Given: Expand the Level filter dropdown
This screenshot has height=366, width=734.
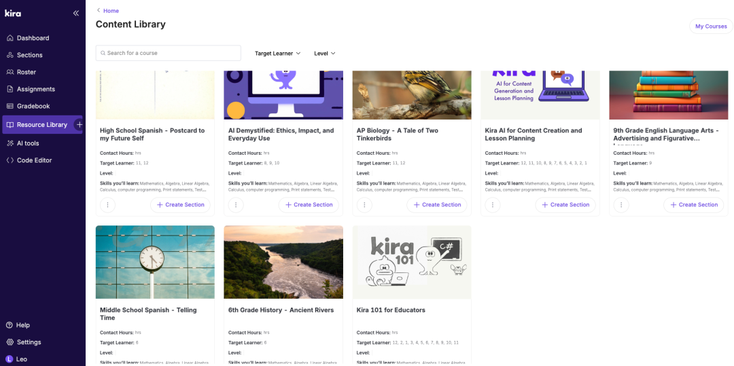Looking at the screenshot, I should click(324, 53).
